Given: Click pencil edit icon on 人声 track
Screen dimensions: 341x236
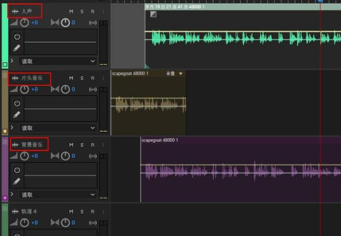Looking at the screenshot, I should click(17, 48).
